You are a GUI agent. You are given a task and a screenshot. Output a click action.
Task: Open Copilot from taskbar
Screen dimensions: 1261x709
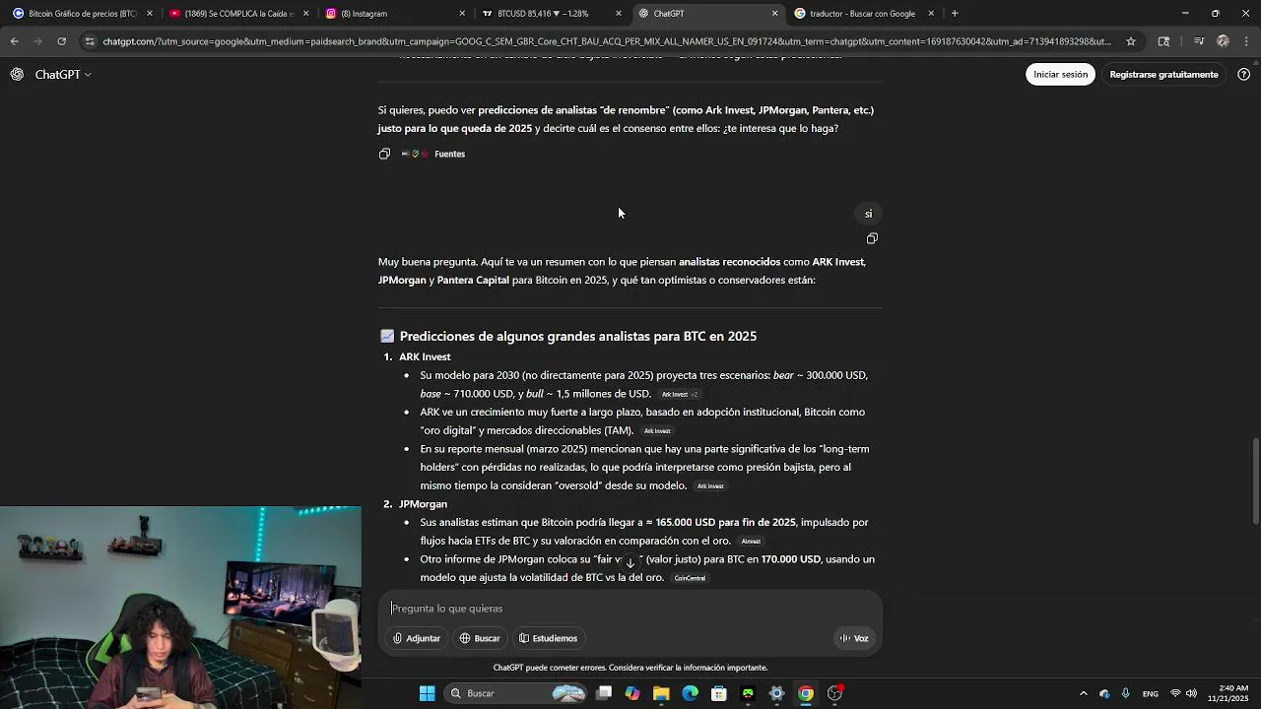click(632, 693)
